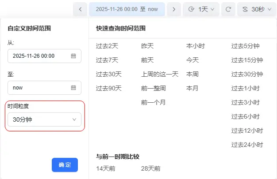Select 过去12小时 quick range

point(247,131)
